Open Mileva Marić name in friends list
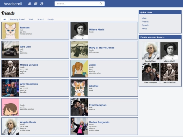Viewport: 183px width, 137px height. (x=97, y=29)
